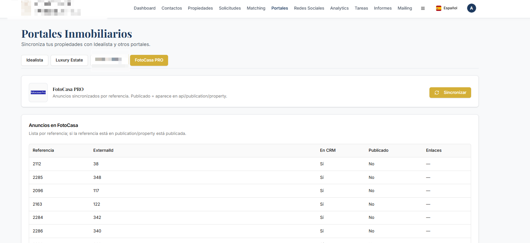This screenshot has width=530, height=243.
Task: Click ExternalId value 122
Action: click(97, 204)
